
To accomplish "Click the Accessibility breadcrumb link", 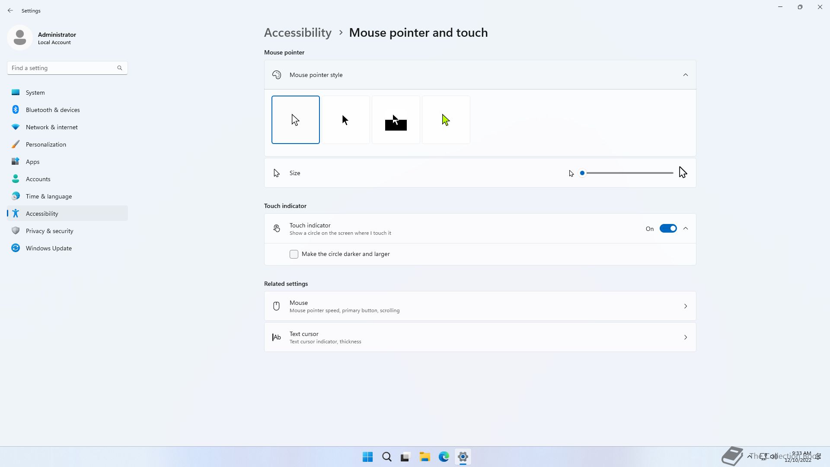I will tap(297, 33).
